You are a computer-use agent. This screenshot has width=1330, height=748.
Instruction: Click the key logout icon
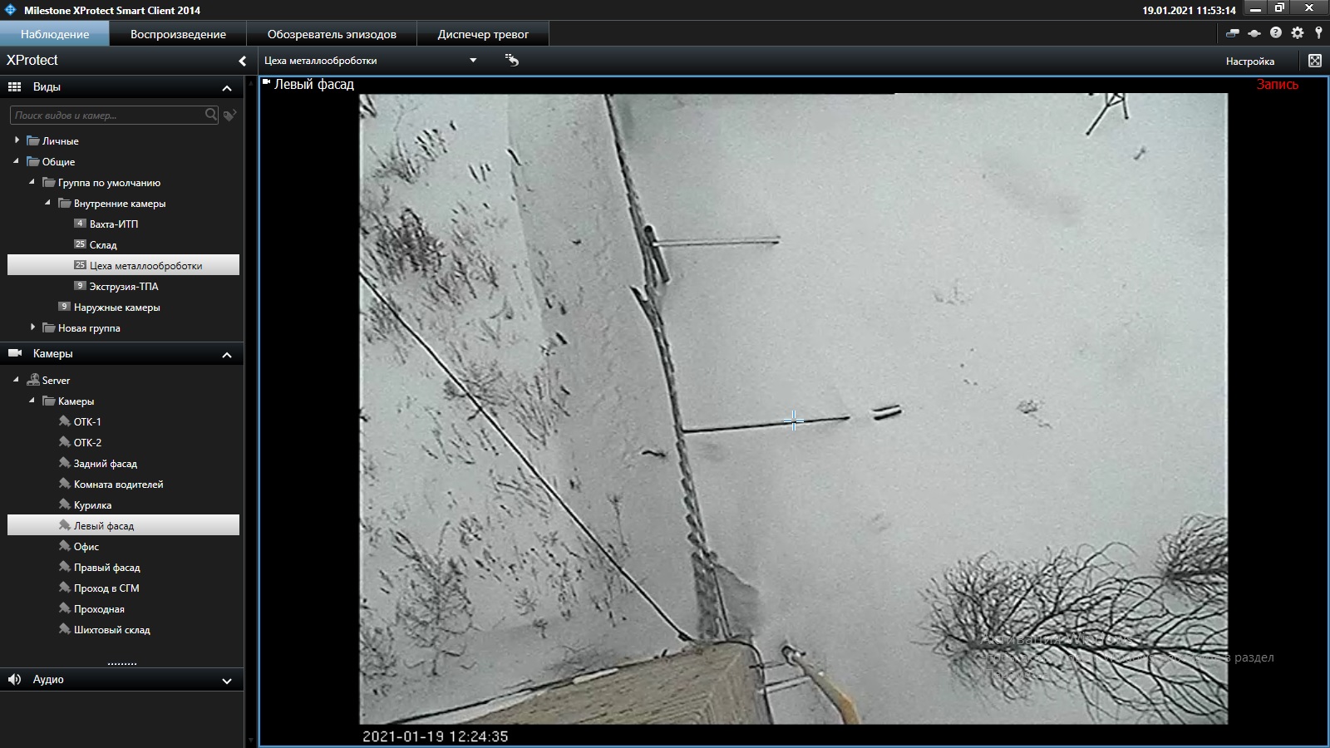click(x=1318, y=32)
